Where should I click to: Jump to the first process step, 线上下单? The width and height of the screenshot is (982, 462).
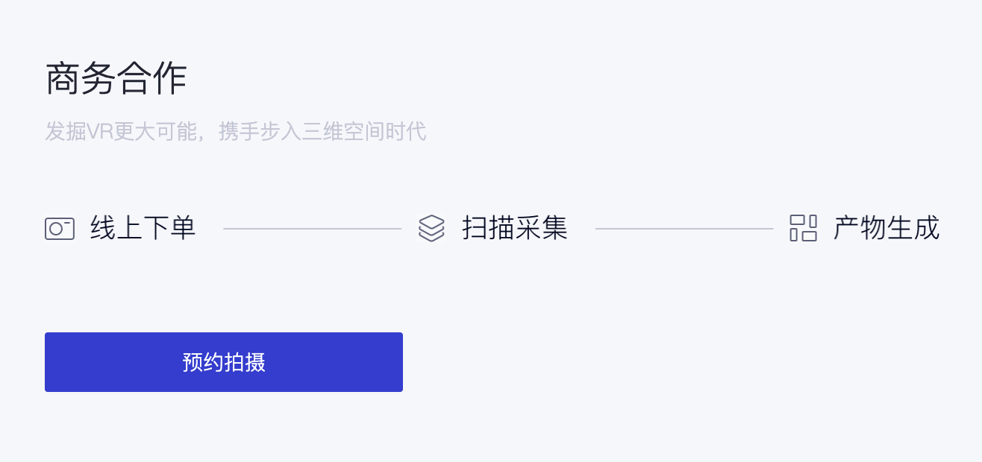pyautogui.click(x=143, y=228)
